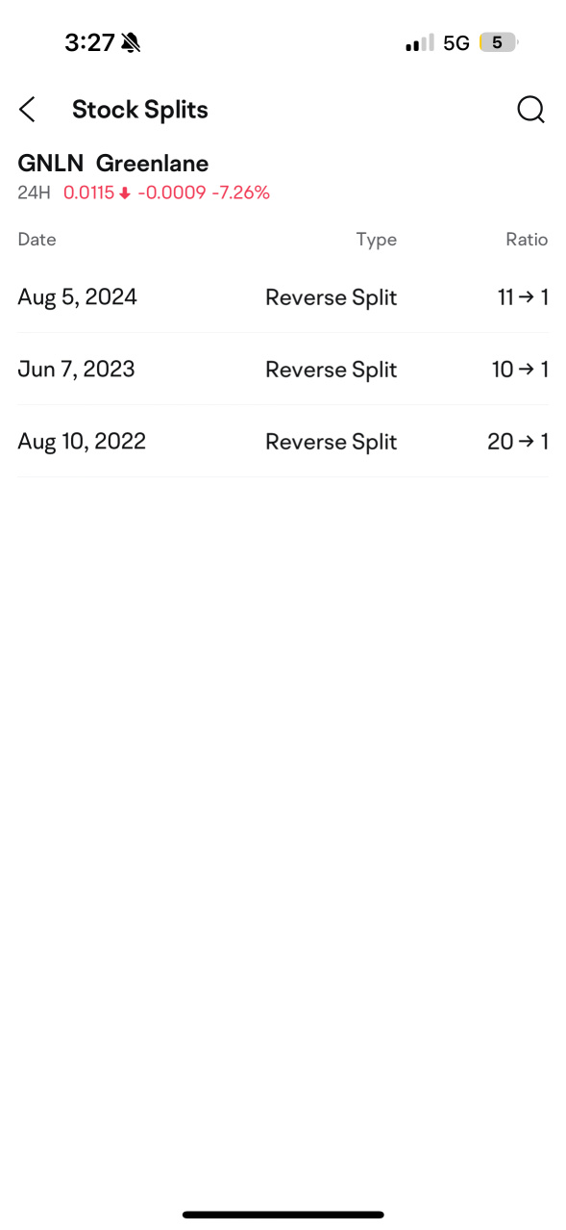Tap the Type column header
Viewport: 566px width, 1230px height.
click(x=376, y=240)
